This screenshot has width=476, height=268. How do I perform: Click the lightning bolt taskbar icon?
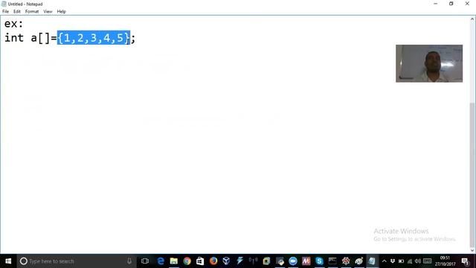pos(239,261)
